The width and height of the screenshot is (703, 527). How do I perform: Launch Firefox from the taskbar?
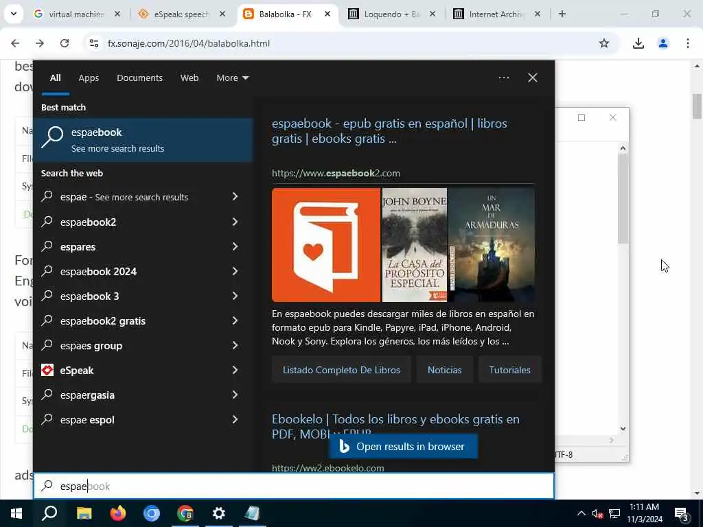(x=118, y=513)
